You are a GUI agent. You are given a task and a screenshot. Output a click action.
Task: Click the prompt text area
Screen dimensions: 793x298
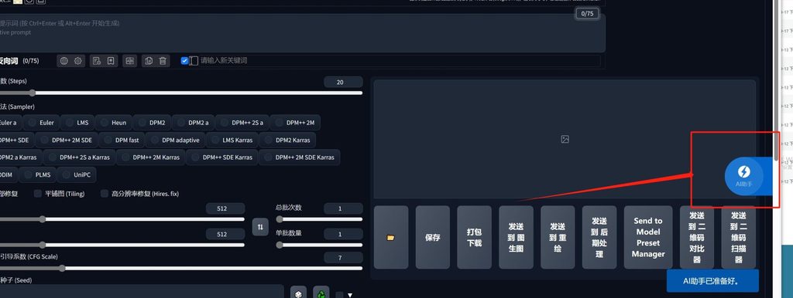click(303, 32)
